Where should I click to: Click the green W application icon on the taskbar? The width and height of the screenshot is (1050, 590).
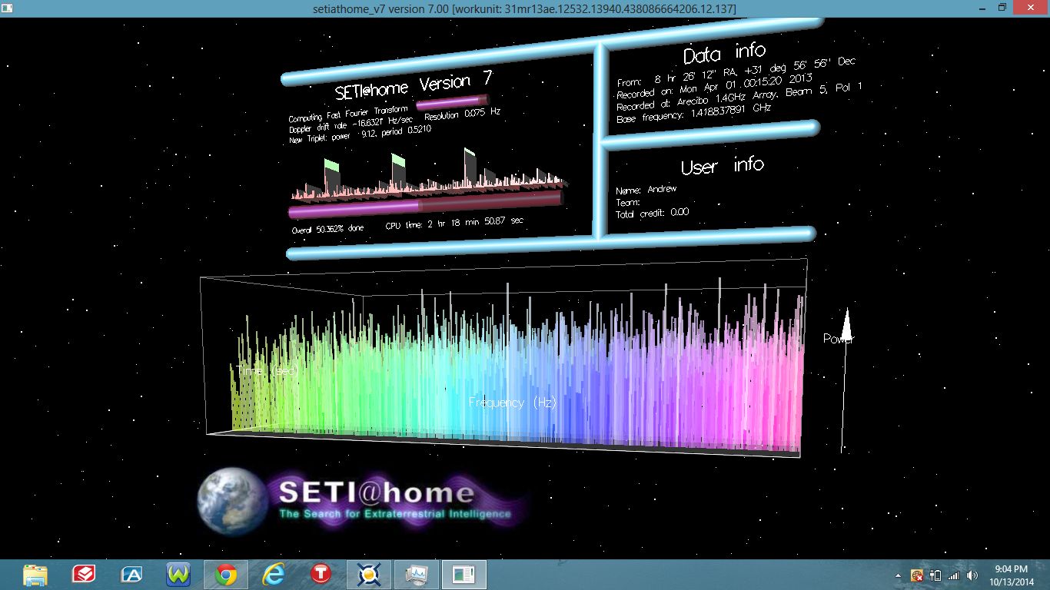[x=178, y=574]
